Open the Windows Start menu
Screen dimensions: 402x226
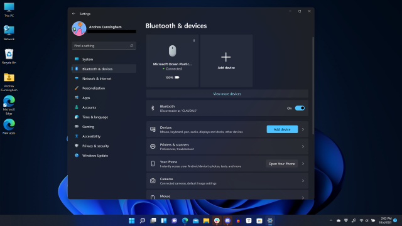pyautogui.click(x=131, y=220)
